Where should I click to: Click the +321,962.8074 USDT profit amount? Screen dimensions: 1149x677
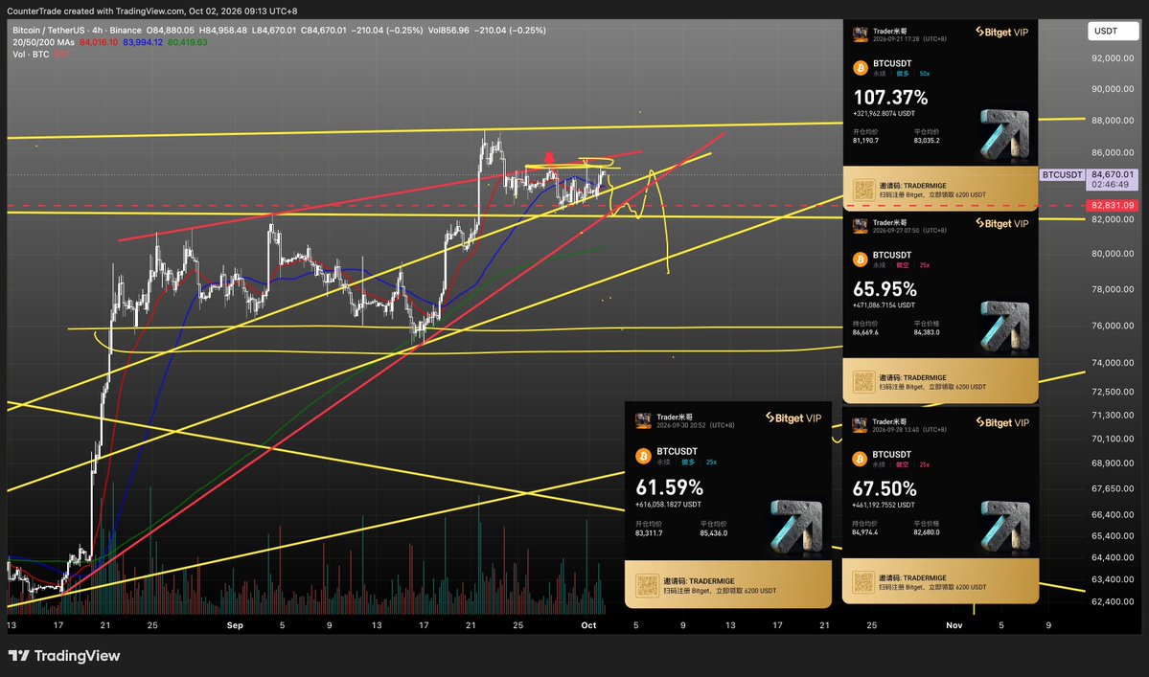pyautogui.click(x=884, y=113)
